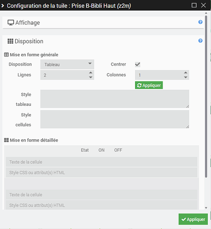This screenshot has height=229, width=211.
Task: Click the bottom Appliquer button with the checkmark
Action: 193,219
